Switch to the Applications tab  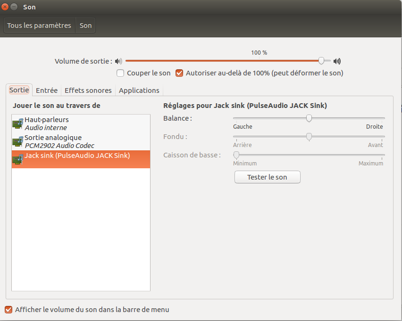click(139, 91)
